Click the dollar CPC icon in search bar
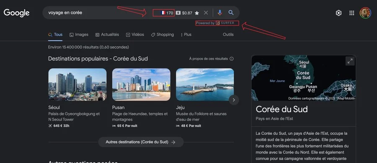377x163 pixels. click(x=178, y=13)
